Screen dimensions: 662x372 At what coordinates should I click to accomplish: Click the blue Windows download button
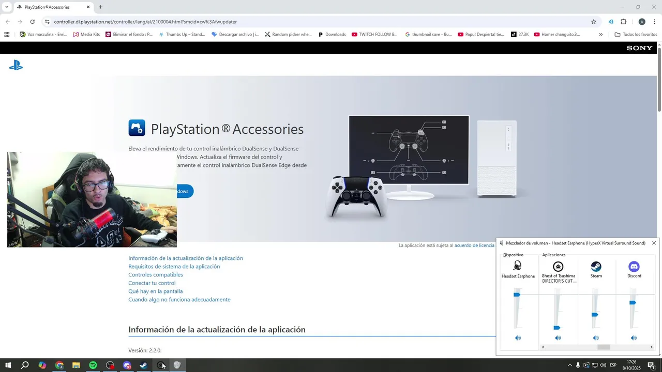pos(185,191)
